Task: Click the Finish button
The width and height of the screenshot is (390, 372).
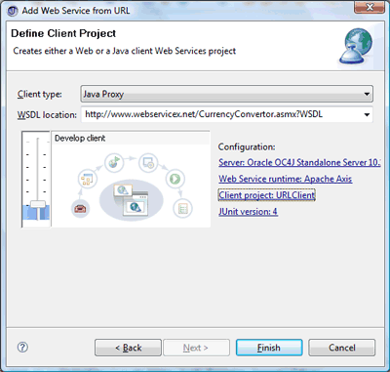Action: 269,348
